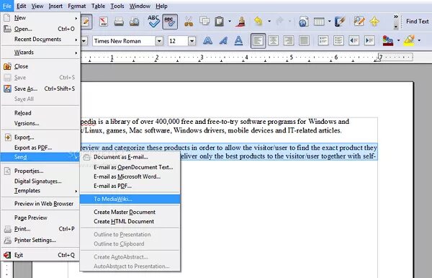
Task: Open the Tools menu
Action: (x=117, y=6)
